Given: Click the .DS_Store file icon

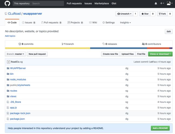Looking at the screenshot, I should [x=8, y=102].
